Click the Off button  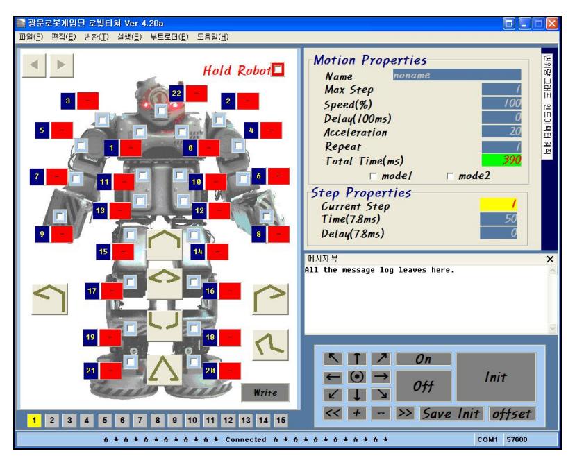click(x=423, y=386)
